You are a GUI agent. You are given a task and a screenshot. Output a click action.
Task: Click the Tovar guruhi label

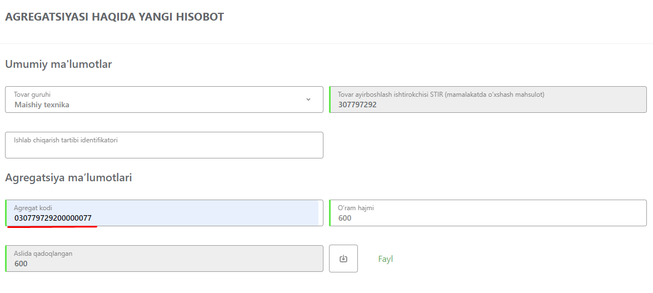(x=32, y=94)
